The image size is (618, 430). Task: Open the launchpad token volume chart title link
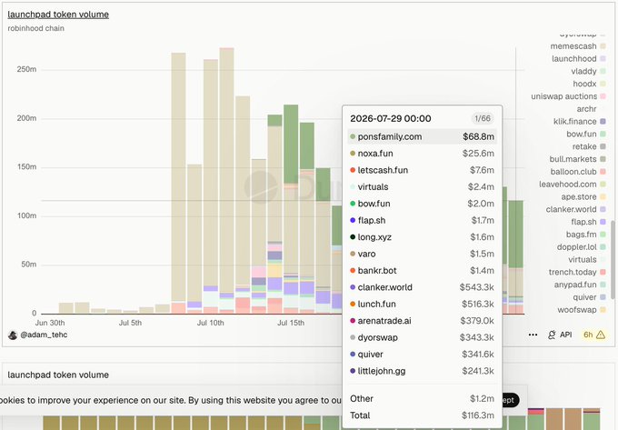[58, 15]
